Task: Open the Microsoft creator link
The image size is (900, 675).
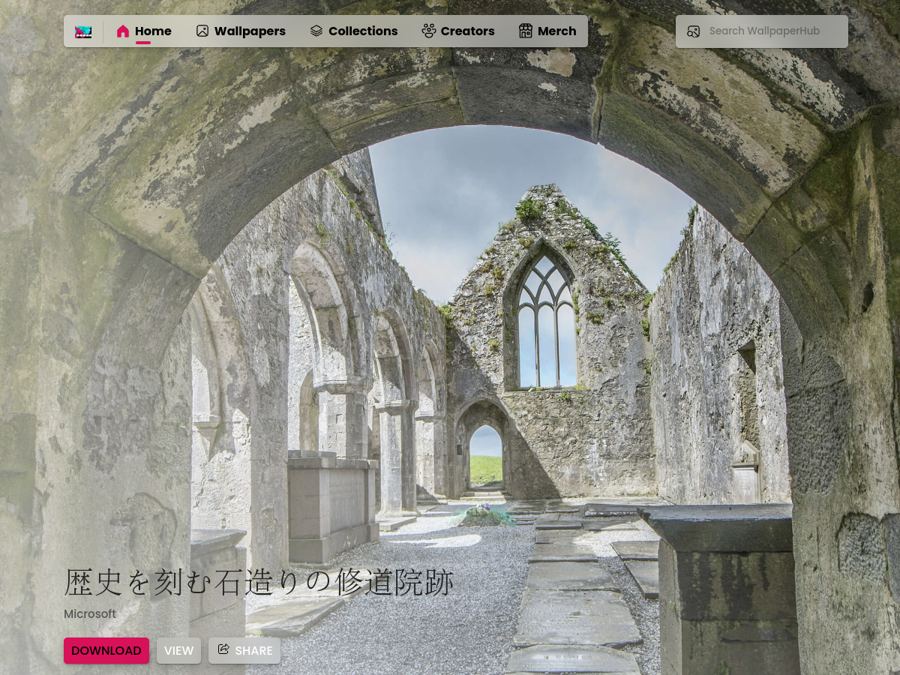Action: (90, 614)
